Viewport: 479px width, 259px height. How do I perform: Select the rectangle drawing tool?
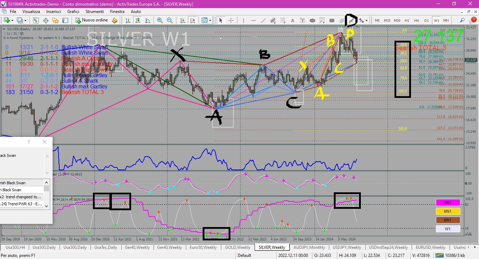point(332,20)
